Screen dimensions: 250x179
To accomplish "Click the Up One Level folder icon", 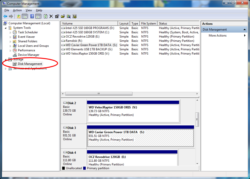I will [19, 16].
